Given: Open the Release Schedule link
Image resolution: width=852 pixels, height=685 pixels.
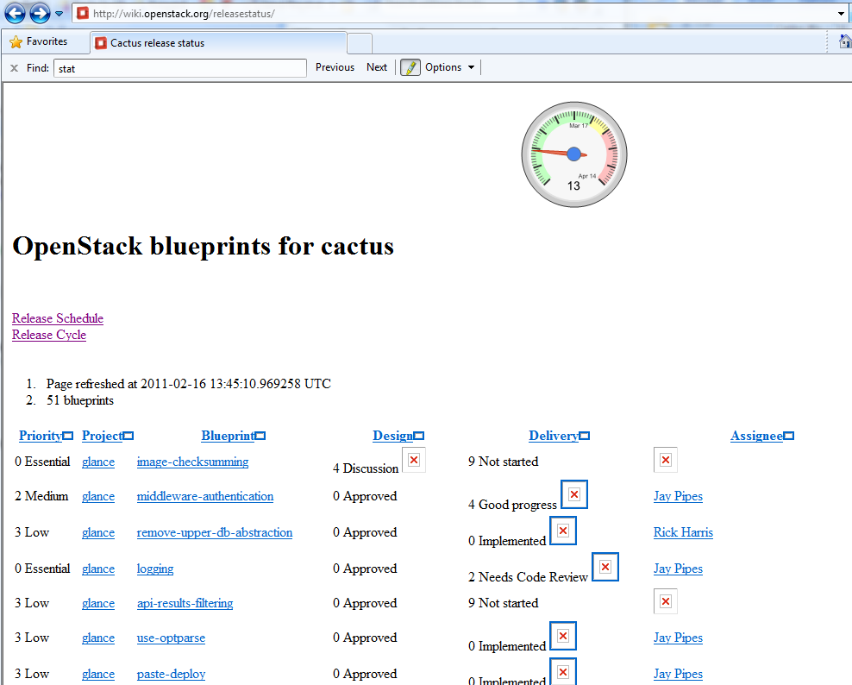Looking at the screenshot, I should coord(58,318).
